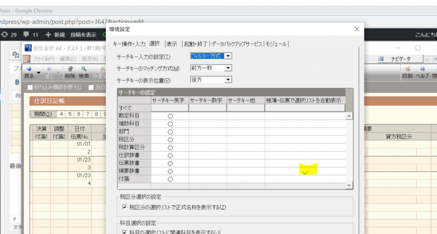Toggle 税区分の選択リストで正式名称を表示する checkbox

(125, 208)
